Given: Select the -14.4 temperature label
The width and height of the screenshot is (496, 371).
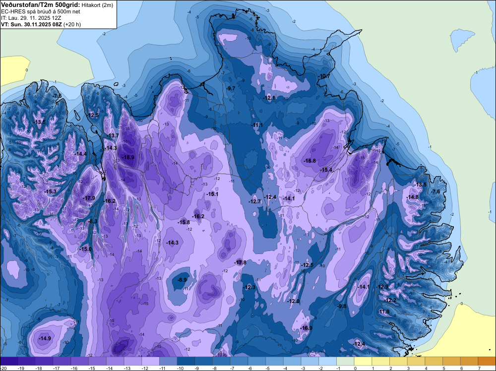Looking at the screenshot, I should [x=80, y=154].
